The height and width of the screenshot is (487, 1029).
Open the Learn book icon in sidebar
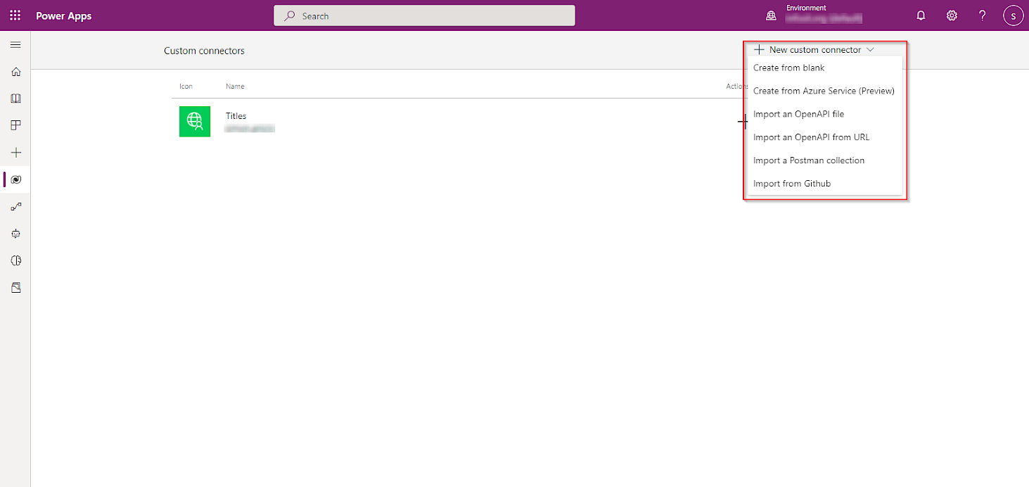click(x=16, y=99)
